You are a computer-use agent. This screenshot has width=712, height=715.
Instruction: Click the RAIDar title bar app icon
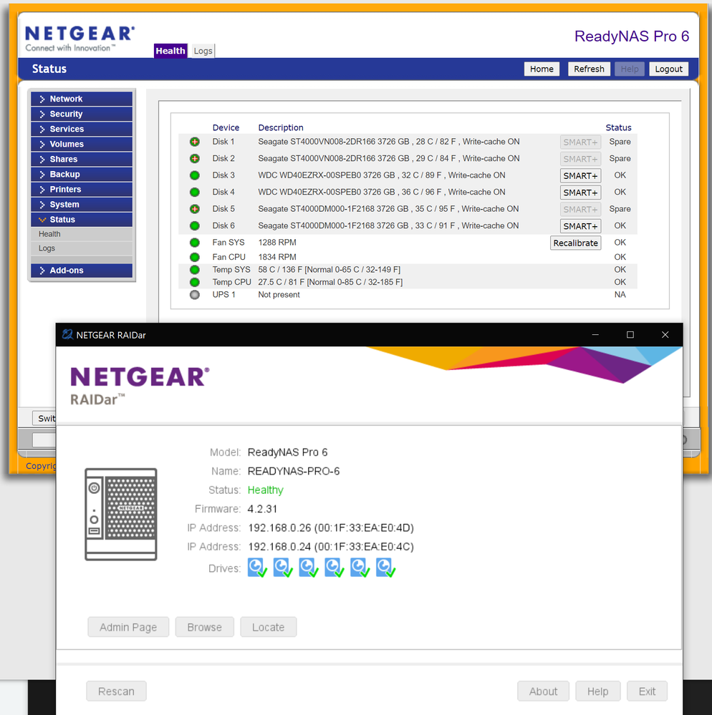[67, 335]
